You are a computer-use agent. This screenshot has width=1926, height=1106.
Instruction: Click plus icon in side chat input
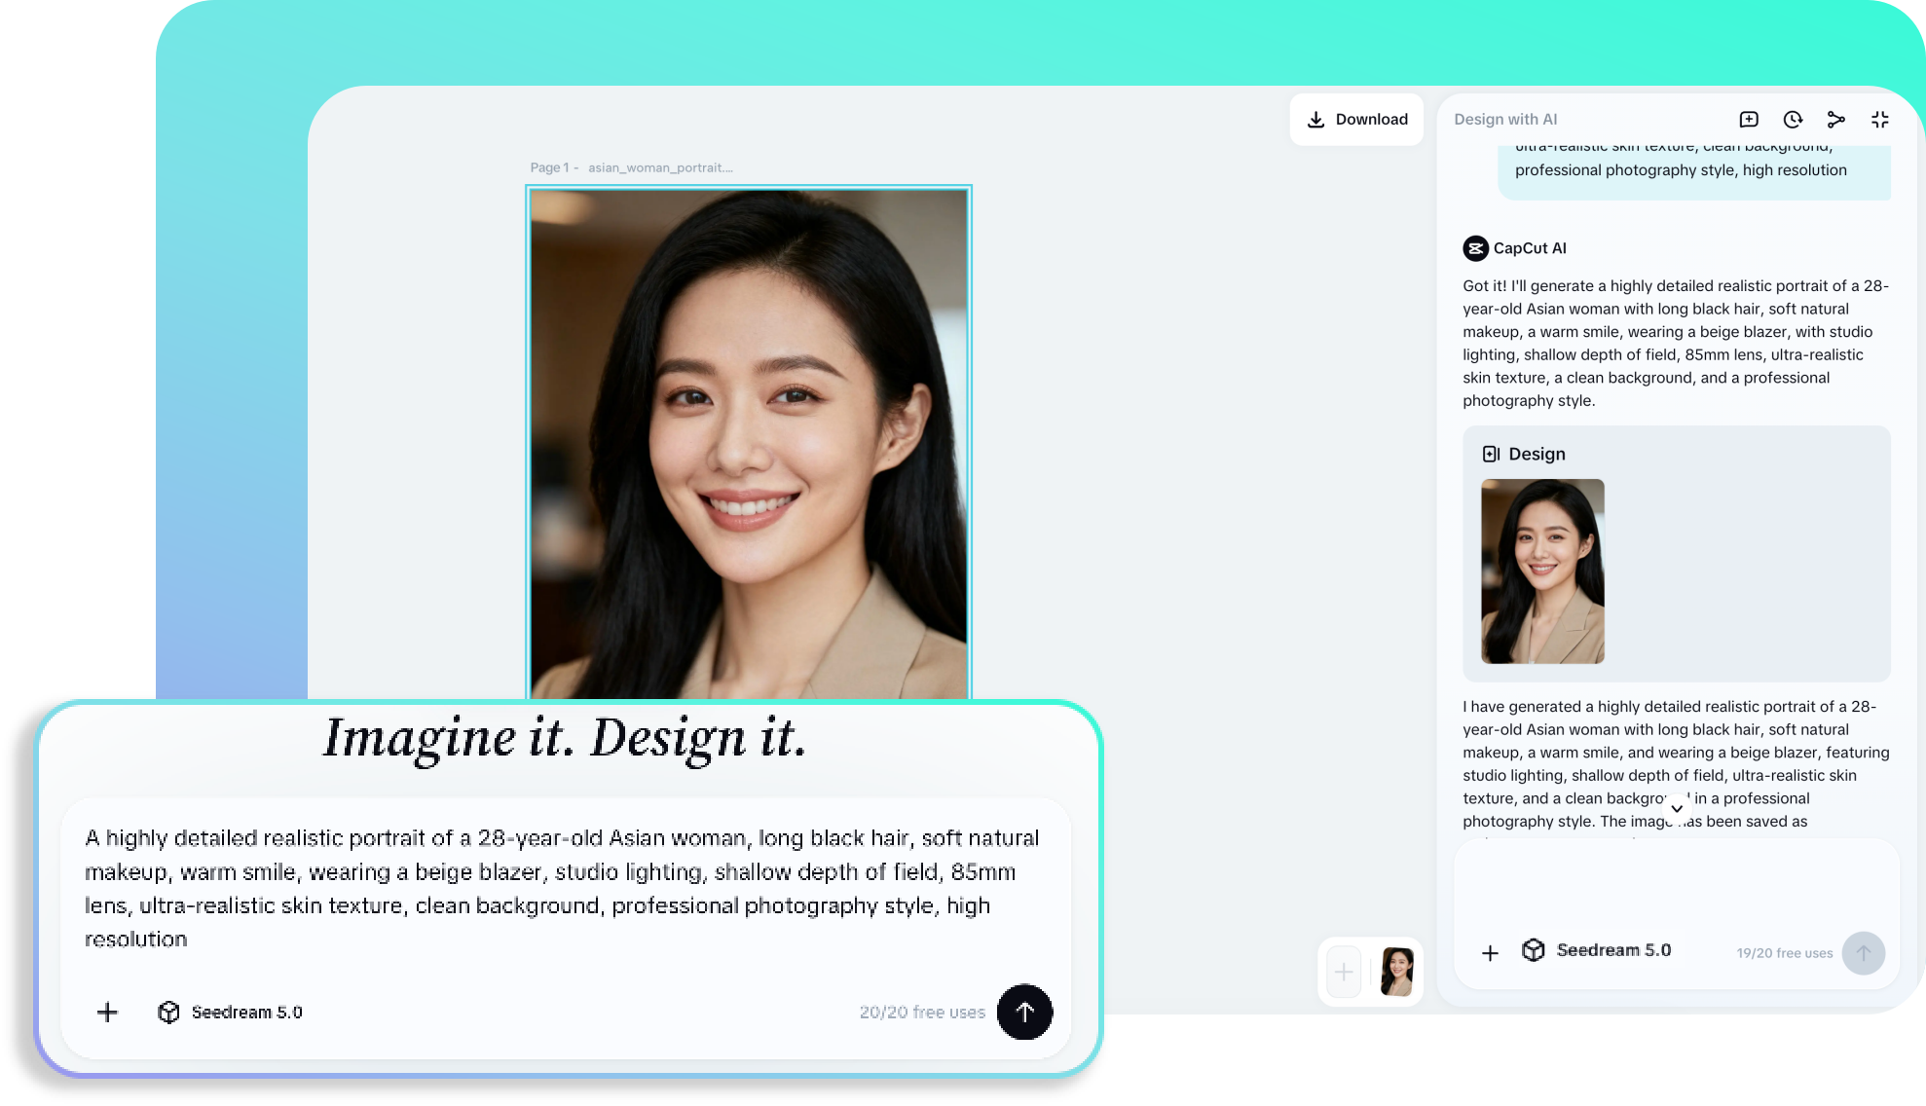(x=1490, y=953)
